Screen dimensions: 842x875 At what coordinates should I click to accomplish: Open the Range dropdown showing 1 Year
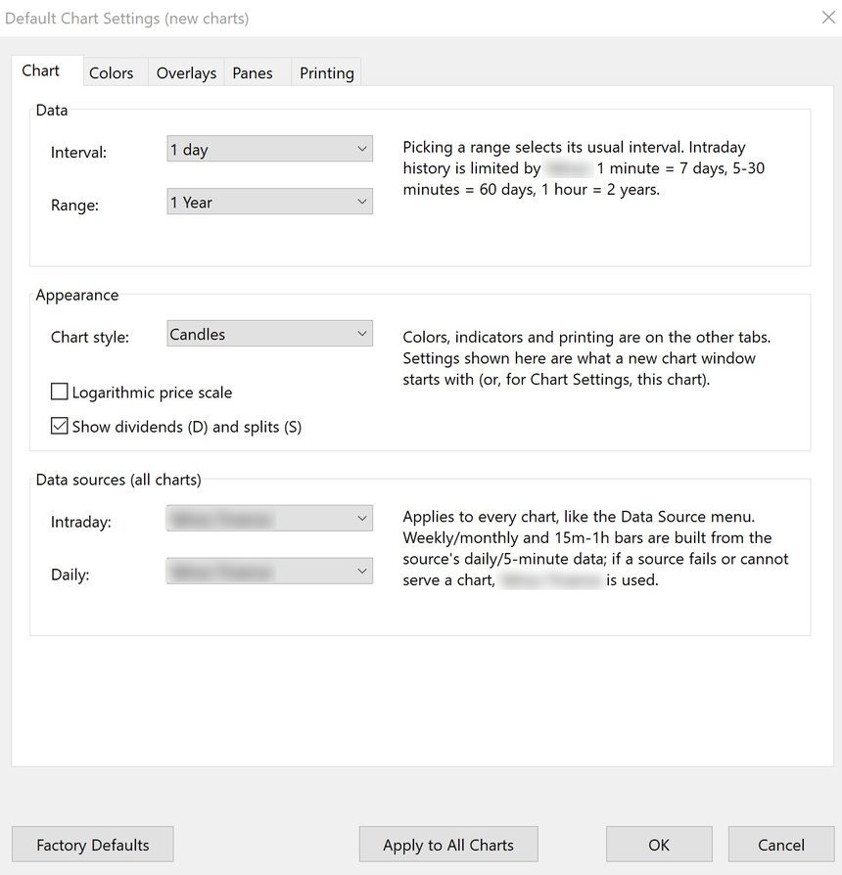point(269,202)
